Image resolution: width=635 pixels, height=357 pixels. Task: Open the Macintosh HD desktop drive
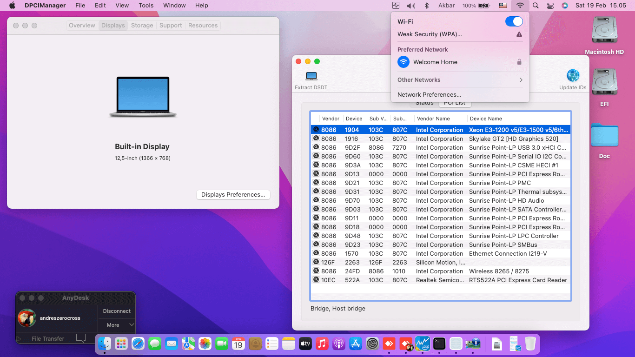604,36
